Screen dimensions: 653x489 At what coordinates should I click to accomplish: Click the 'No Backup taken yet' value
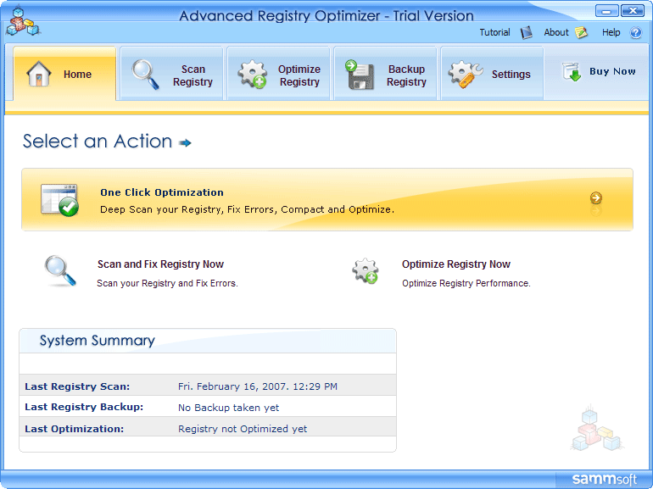[229, 408]
